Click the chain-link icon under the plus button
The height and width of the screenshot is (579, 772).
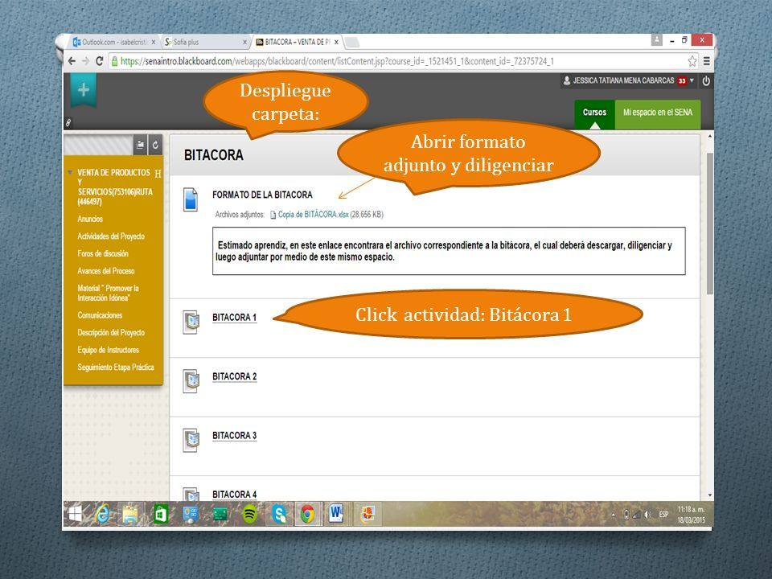click(x=68, y=122)
